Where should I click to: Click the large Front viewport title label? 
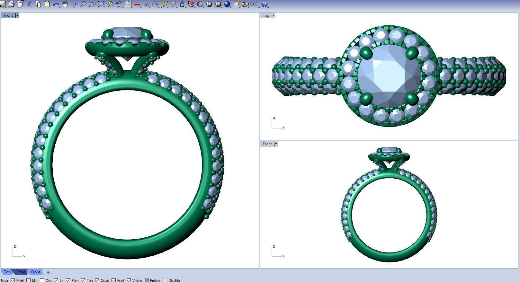[8, 15]
